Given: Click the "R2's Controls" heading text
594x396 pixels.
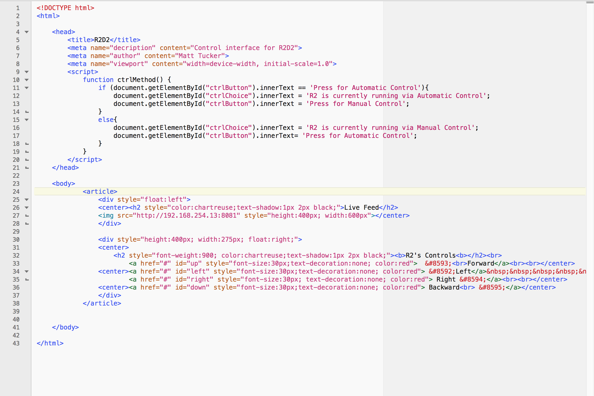Looking at the screenshot, I should [431, 255].
